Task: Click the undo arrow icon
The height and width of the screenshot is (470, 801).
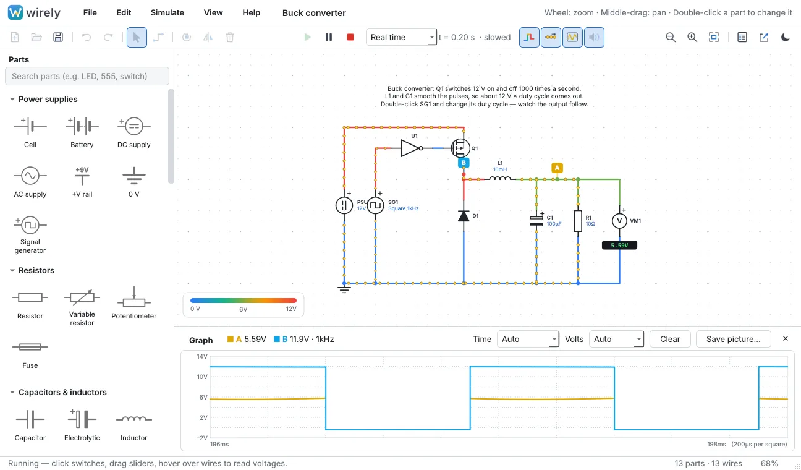Action: pos(87,37)
